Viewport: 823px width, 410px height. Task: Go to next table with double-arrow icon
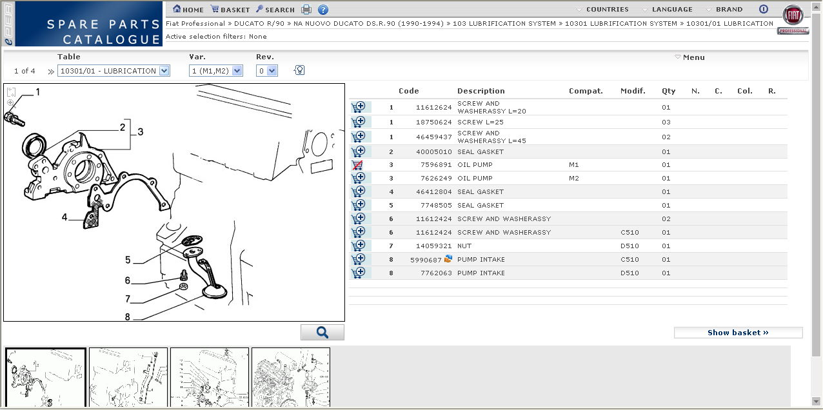click(x=51, y=71)
